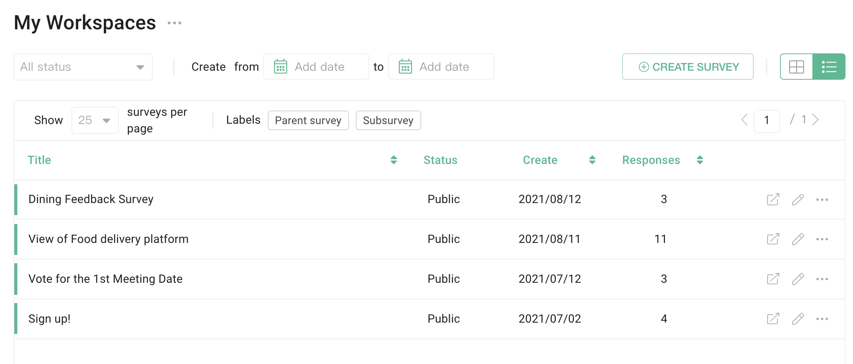
Task: Click the CREATE SURVEY button
Action: [688, 67]
